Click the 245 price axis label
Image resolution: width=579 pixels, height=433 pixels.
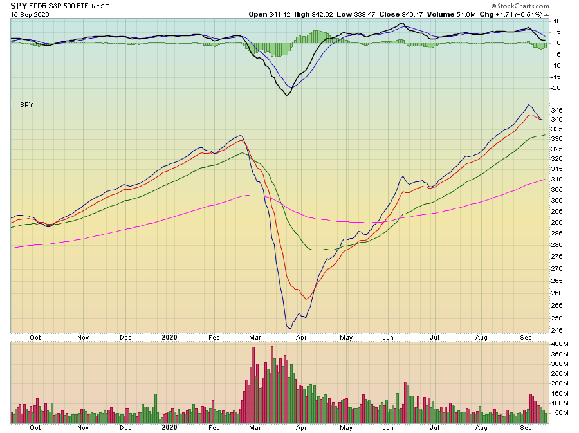[557, 330]
